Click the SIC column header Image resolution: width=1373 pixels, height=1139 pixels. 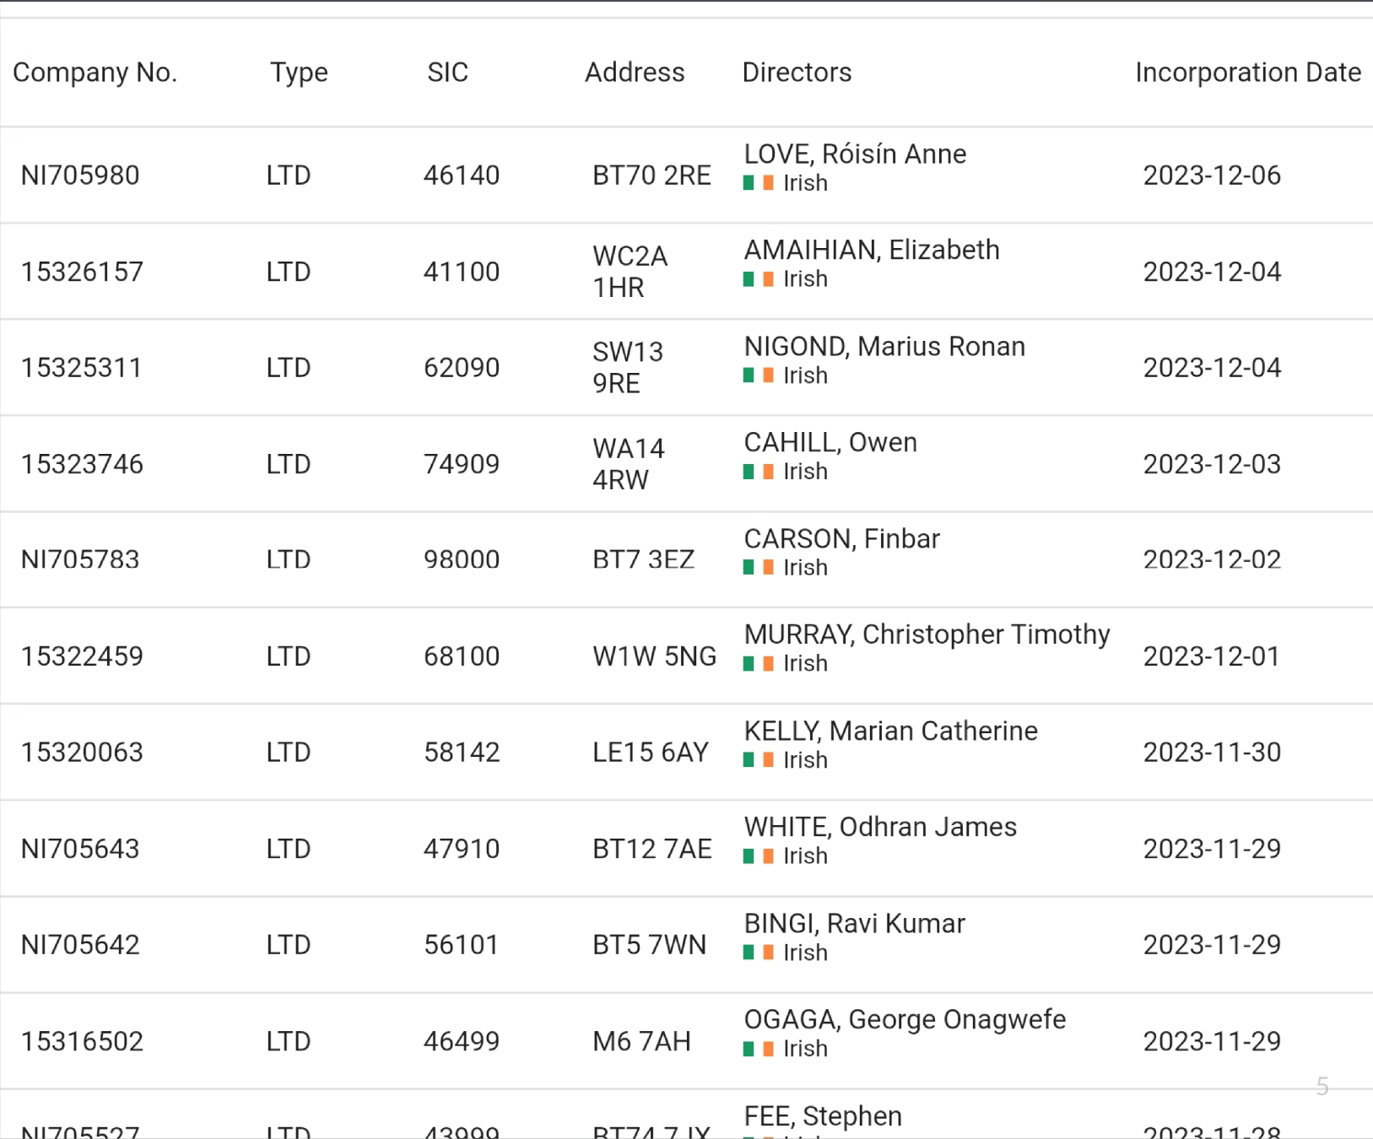pos(447,73)
